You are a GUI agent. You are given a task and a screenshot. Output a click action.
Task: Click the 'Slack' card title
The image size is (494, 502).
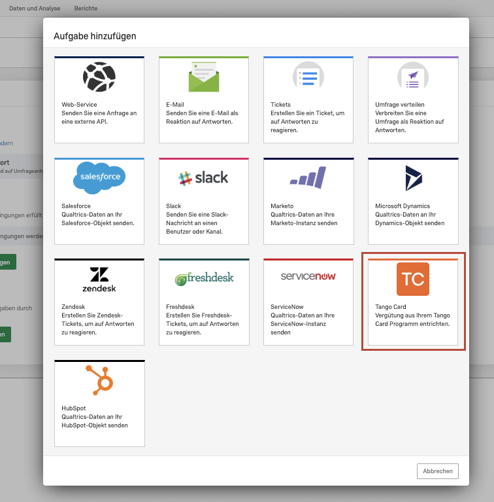tap(174, 206)
